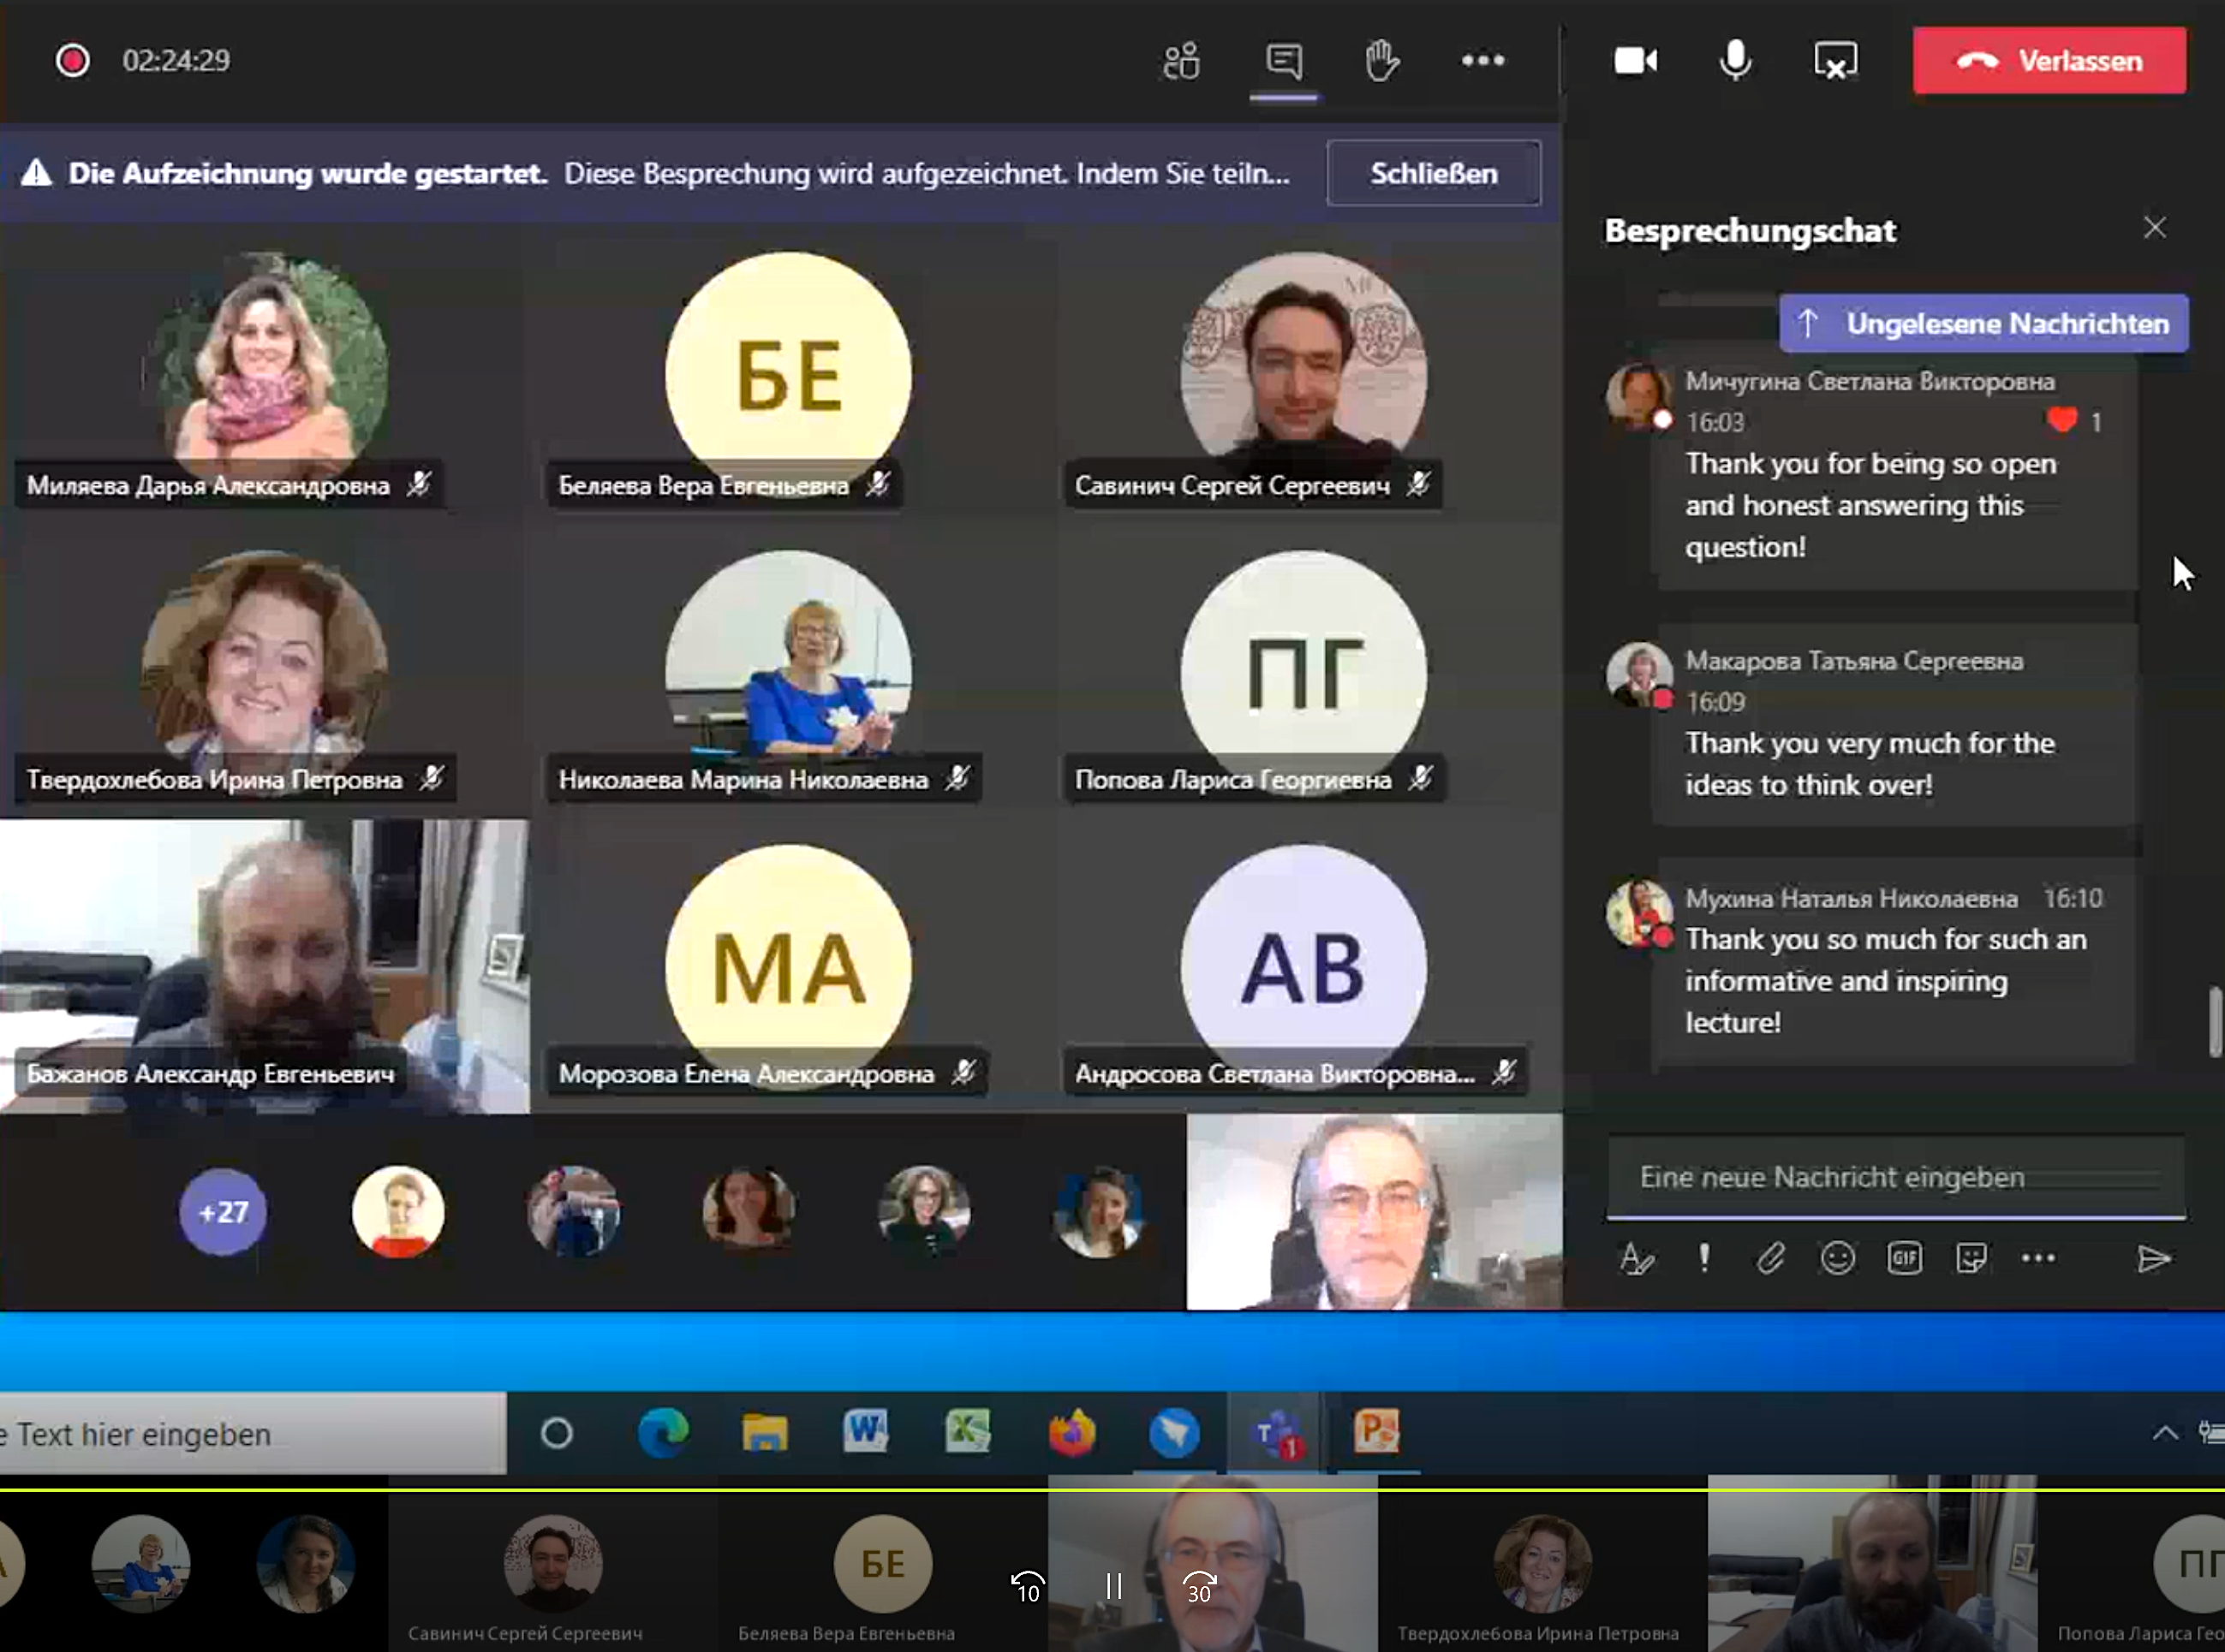Open the emoji picker
Screen dimensions: 2225x1652
pos(1838,1258)
